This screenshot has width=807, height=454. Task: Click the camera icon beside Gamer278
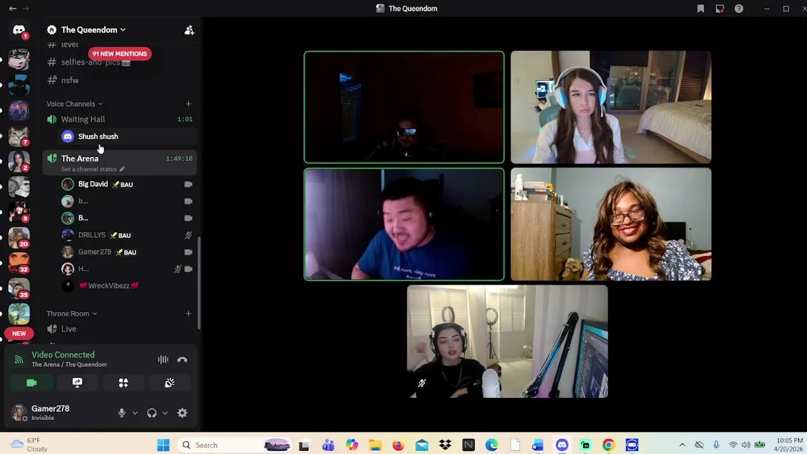click(188, 252)
